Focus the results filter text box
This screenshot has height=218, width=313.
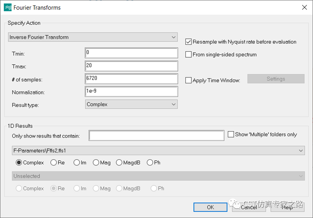156,136
